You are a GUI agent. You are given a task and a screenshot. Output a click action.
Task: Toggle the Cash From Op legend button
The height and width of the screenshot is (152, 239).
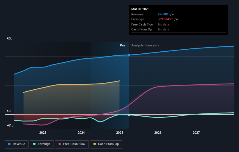pos(106,144)
